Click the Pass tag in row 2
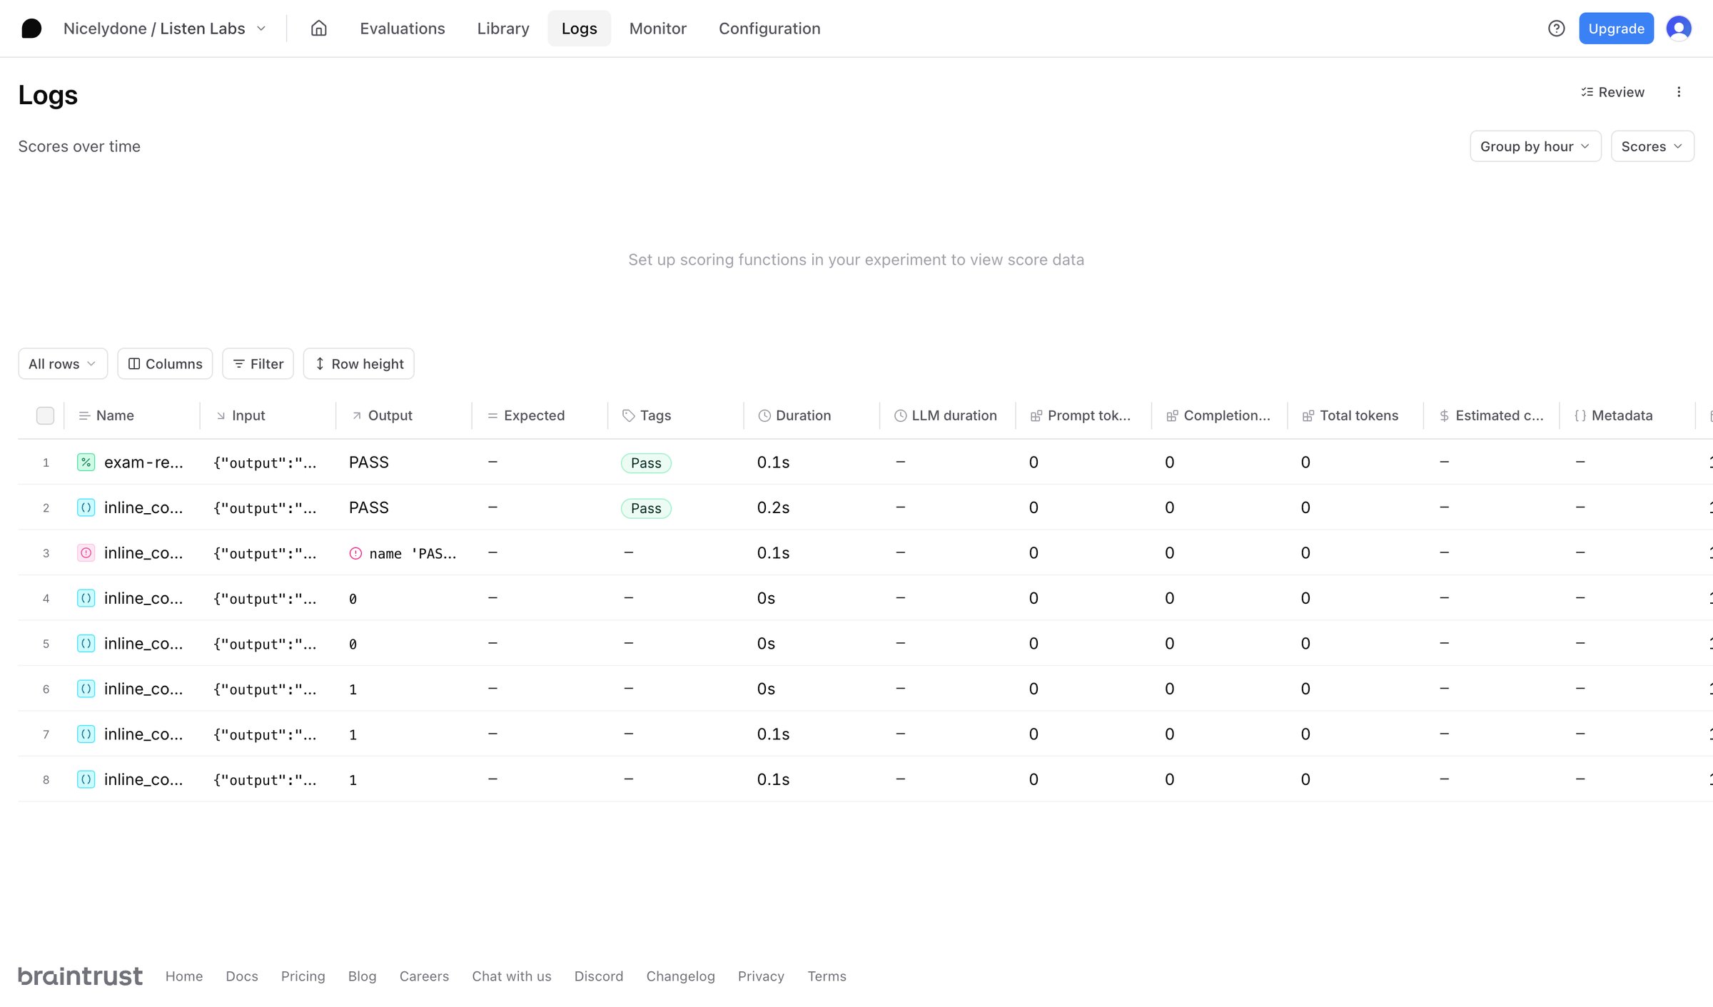The height and width of the screenshot is (1007, 1713). tap(646, 508)
